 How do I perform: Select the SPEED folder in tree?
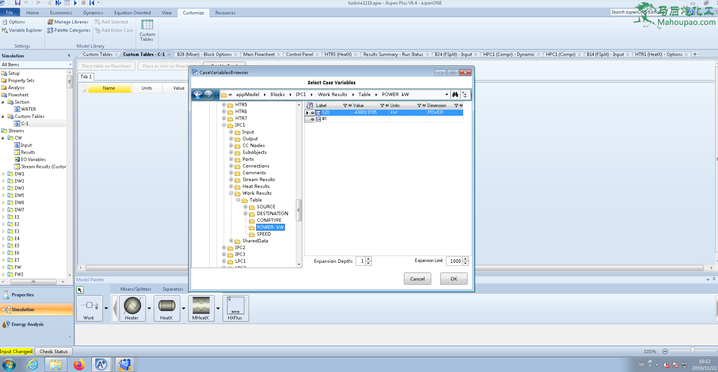click(263, 234)
